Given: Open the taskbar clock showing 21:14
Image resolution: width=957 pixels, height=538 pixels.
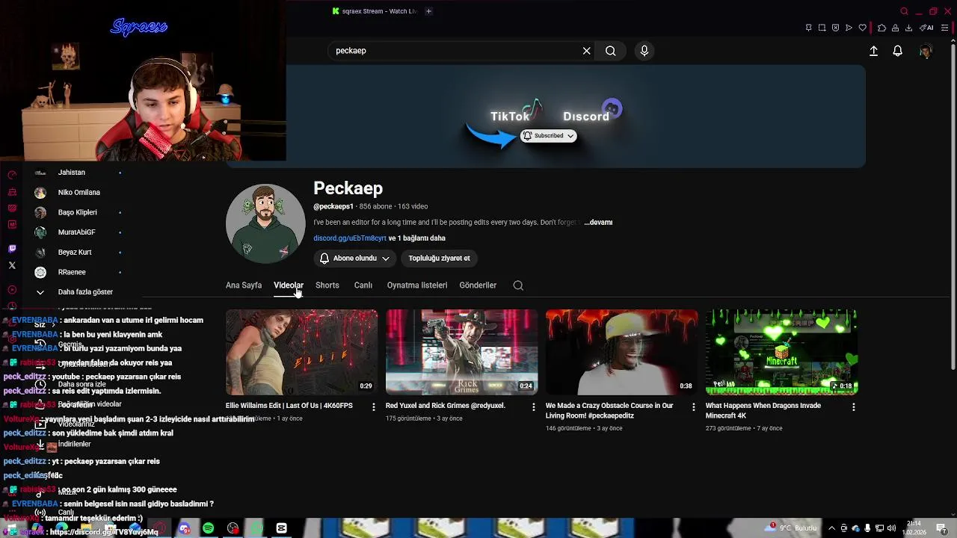Looking at the screenshot, I should [x=914, y=528].
